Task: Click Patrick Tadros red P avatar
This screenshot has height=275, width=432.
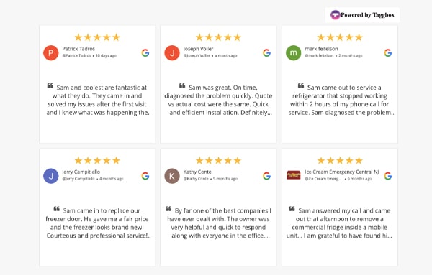Action: pyautogui.click(x=51, y=52)
